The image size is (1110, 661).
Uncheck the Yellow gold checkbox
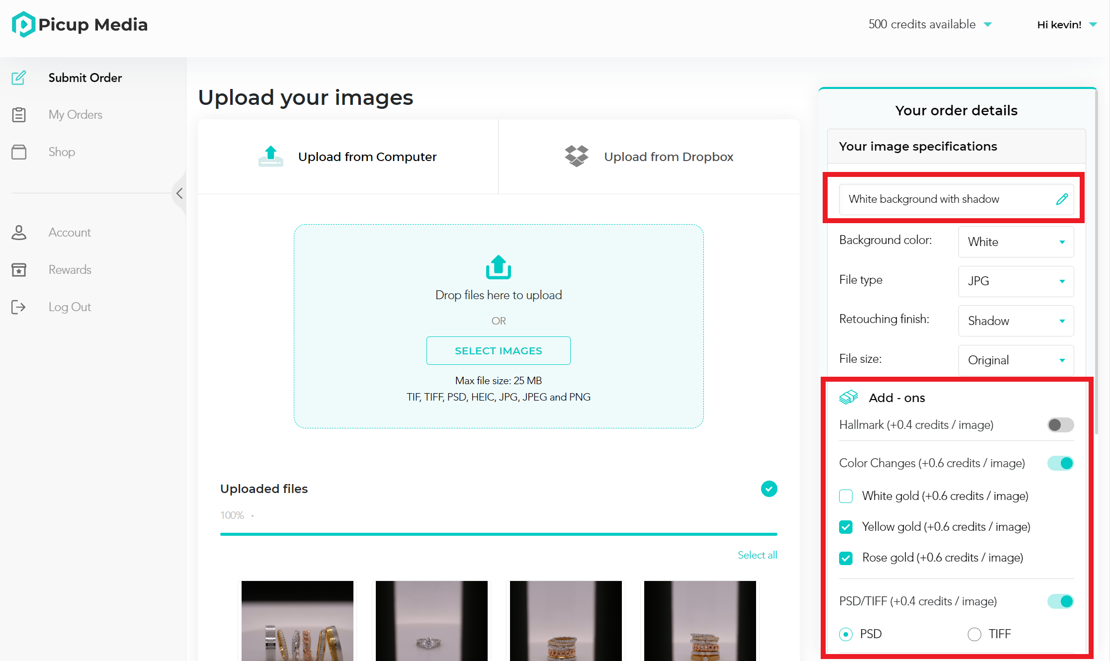(846, 527)
